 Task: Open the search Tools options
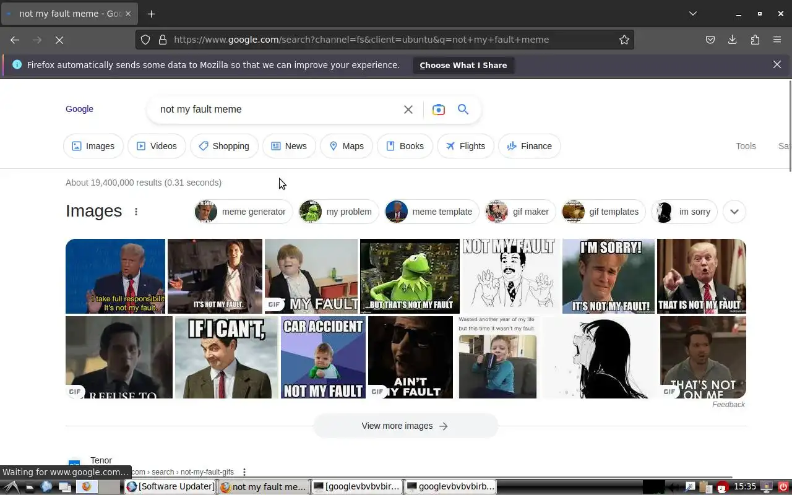[x=746, y=146]
